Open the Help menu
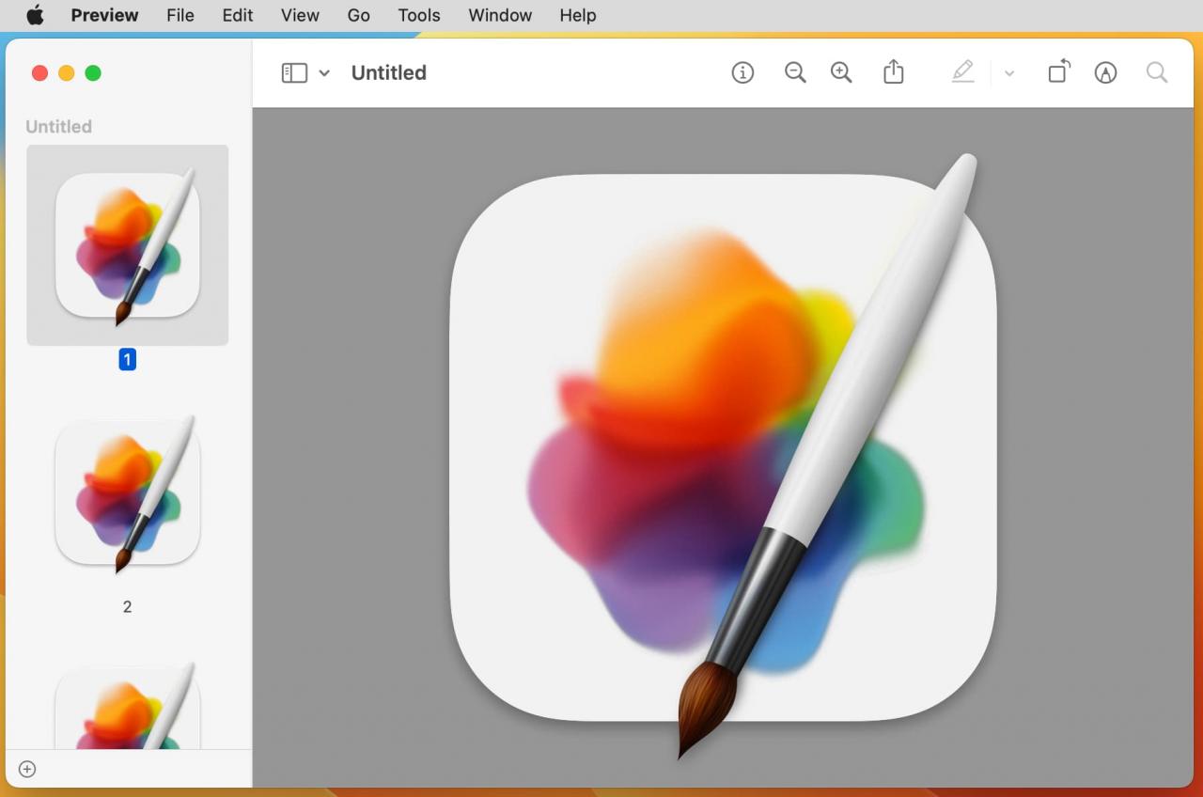The width and height of the screenshot is (1203, 797). coord(578,15)
